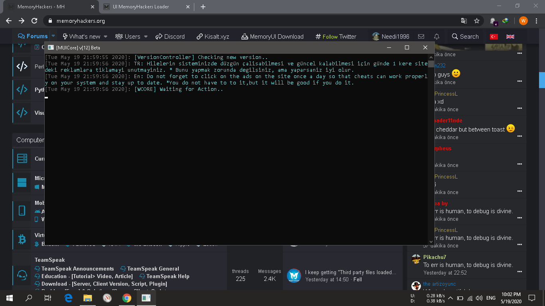Open Needi1996 account menu

coord(391,37)
